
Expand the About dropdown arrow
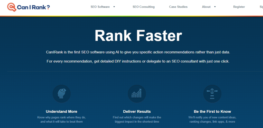point(215,7)
